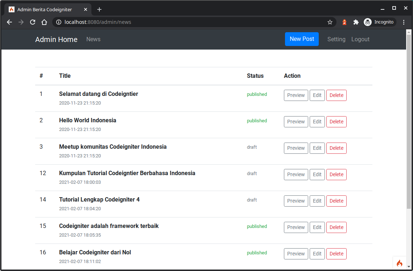413x271 pixels.
Task: Bookmark this page via the star icon
Action: (330, 22)
